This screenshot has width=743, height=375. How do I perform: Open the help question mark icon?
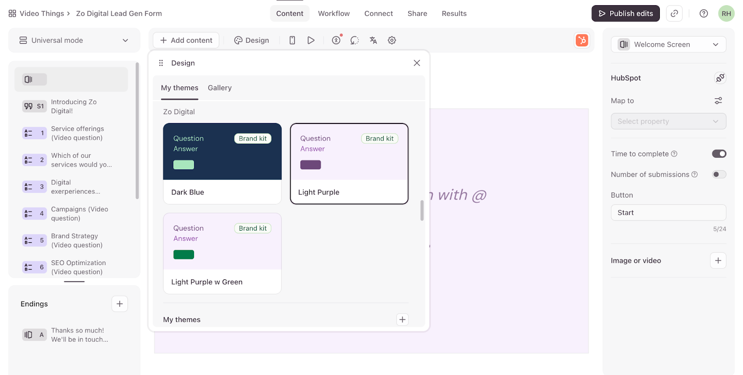704,13
